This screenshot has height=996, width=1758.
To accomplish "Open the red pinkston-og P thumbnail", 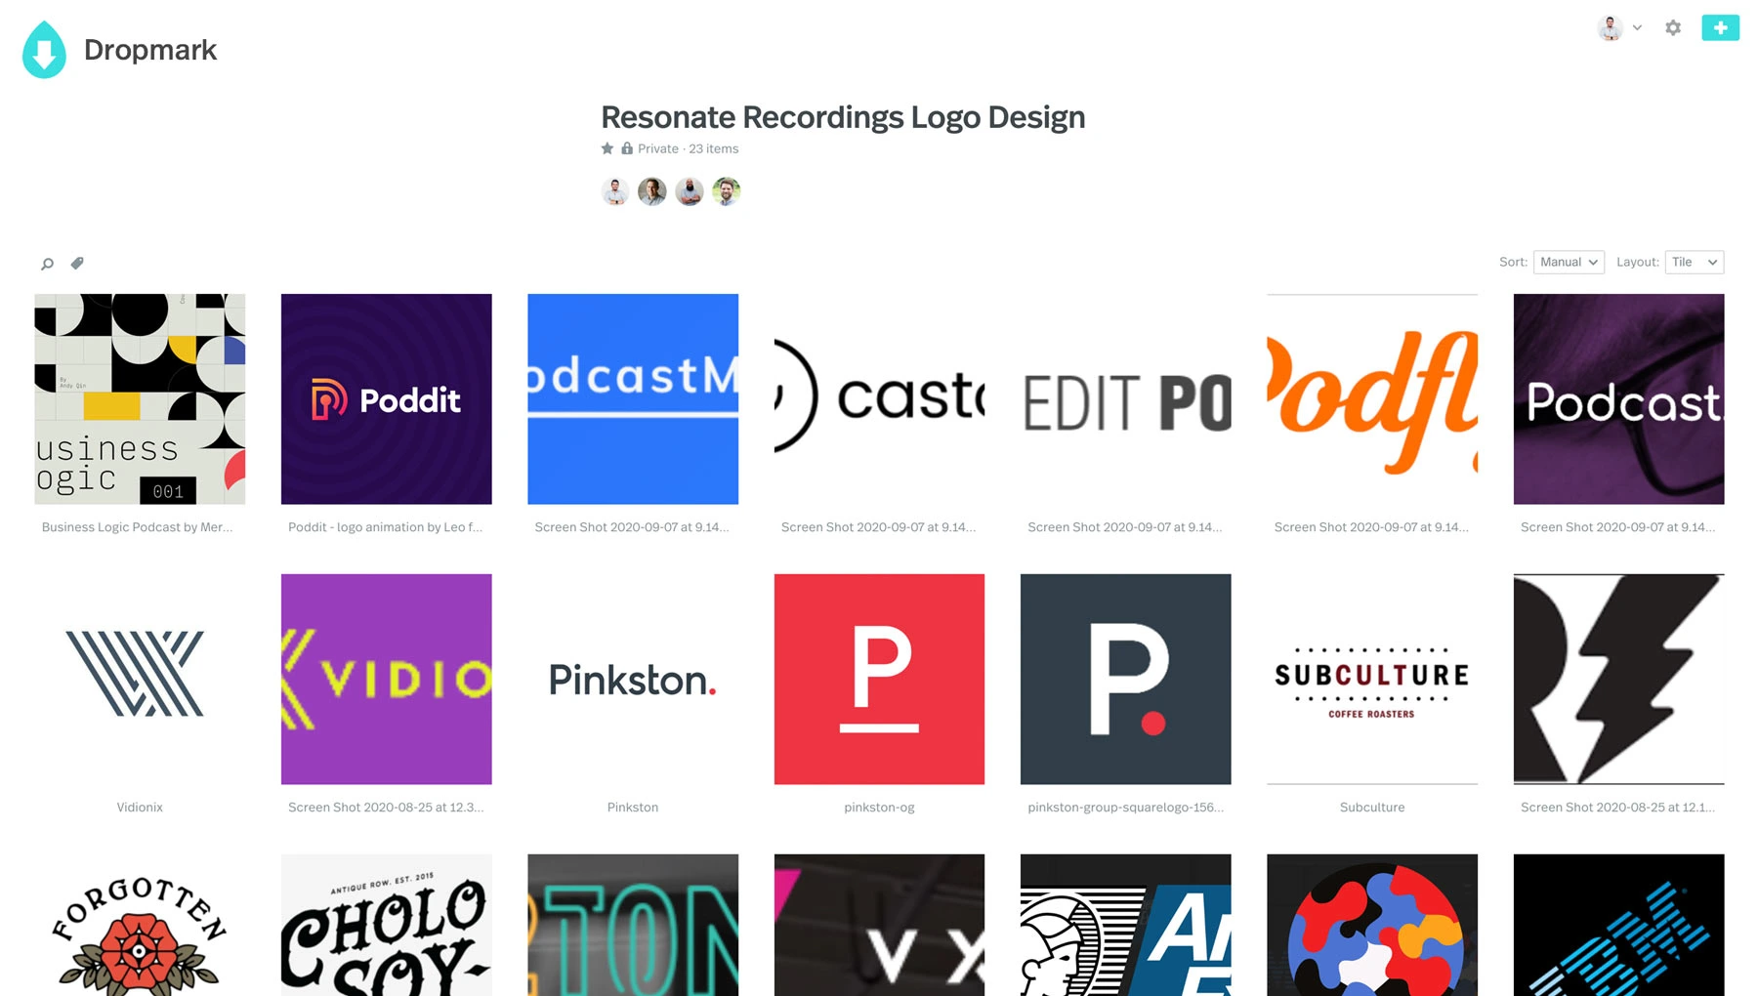I will (879, 680).
